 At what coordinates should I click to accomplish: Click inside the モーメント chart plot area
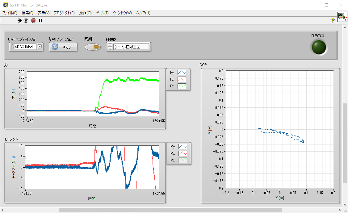point(92,167)
